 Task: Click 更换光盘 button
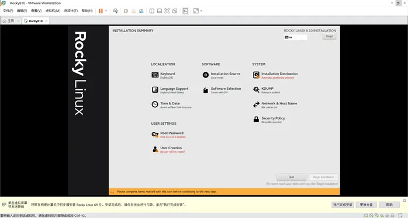point(366,205)
